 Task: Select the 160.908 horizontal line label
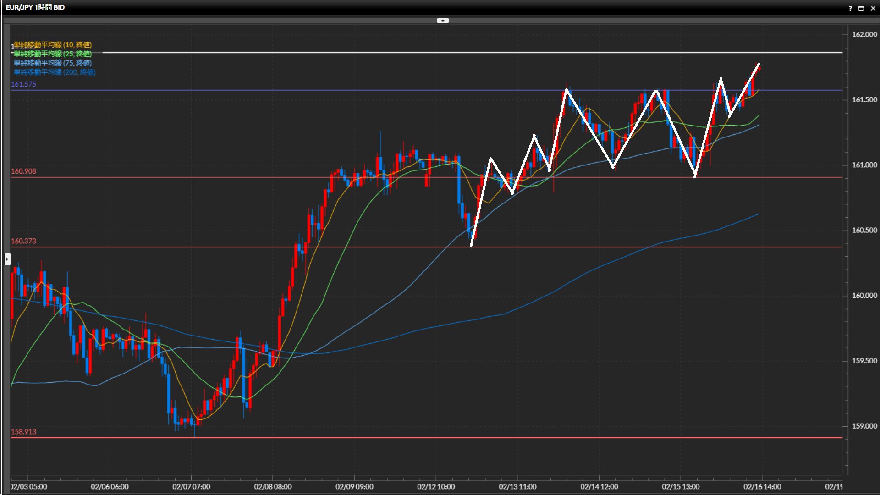point(23,171)
